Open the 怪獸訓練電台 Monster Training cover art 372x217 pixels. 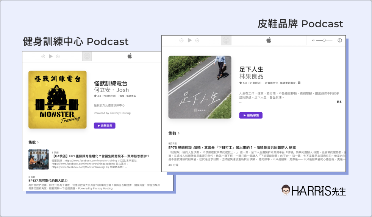[x=58, y=100]
